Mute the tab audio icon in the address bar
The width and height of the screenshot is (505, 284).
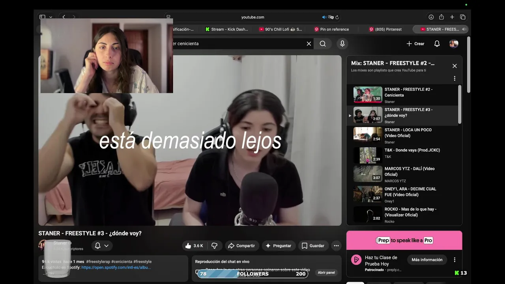(324, 17)
